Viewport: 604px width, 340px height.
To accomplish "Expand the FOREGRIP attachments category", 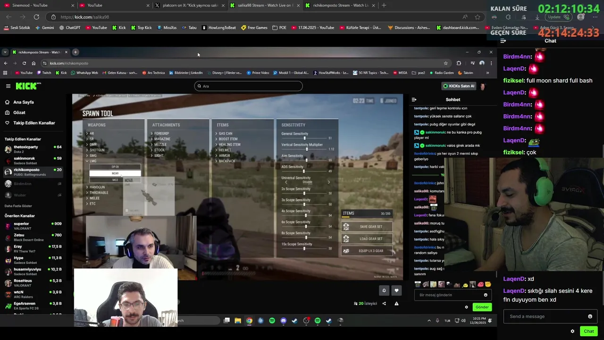I will [160, 134].
